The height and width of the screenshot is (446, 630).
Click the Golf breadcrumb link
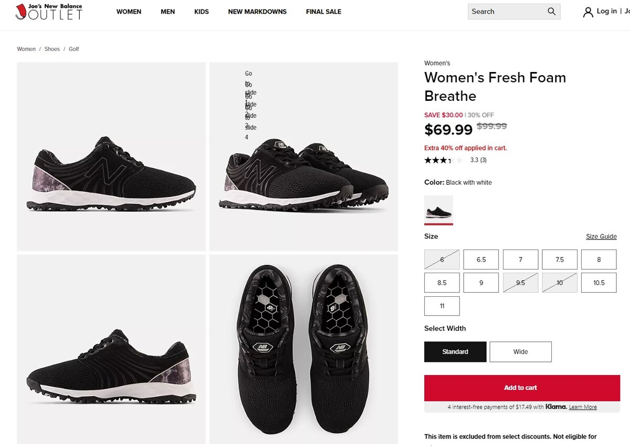(x=74, y=49)
